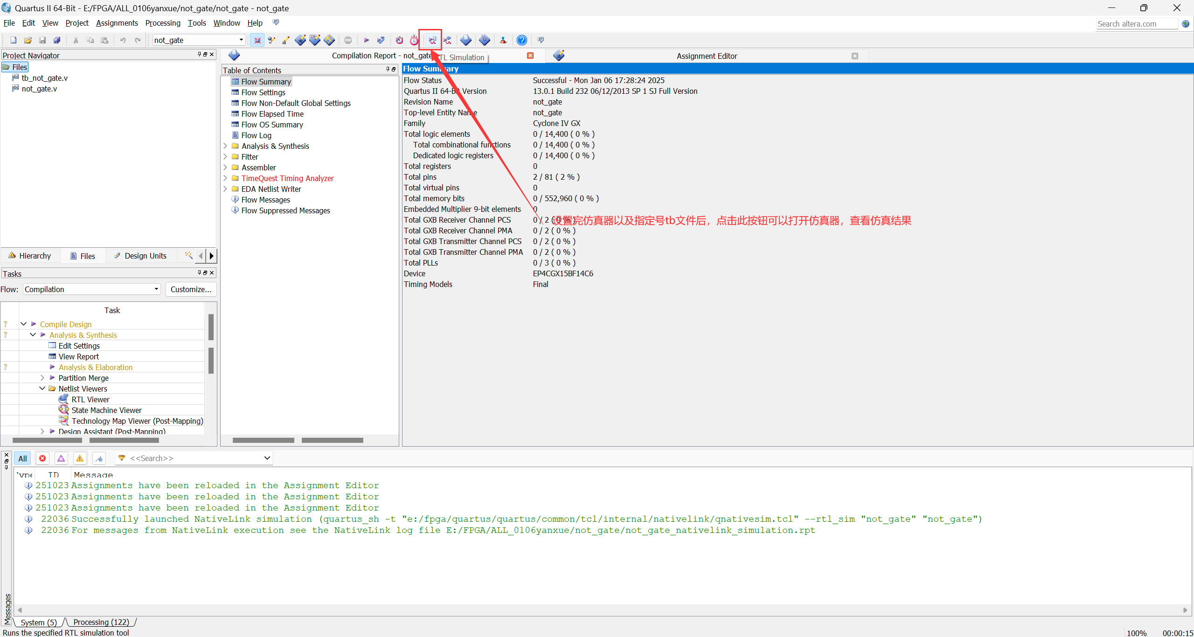Float the Tasks panel

(205, 273)
